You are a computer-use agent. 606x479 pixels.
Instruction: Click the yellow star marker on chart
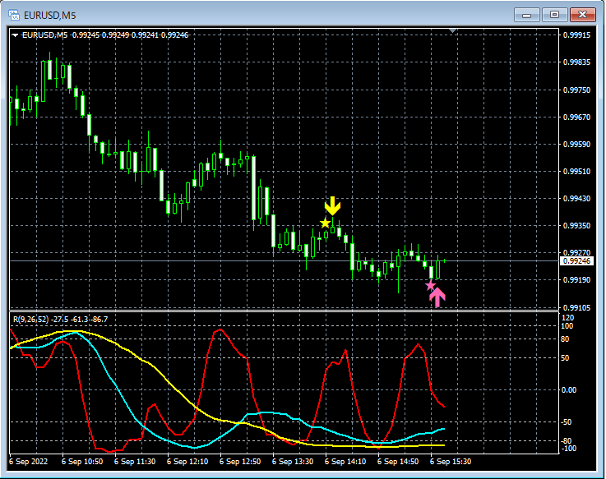point(325,223)
